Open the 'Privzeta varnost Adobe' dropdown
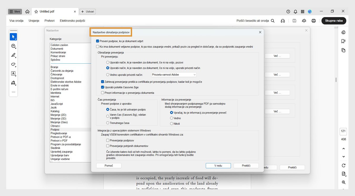The image size is (355, 196). tap(174, 75)
